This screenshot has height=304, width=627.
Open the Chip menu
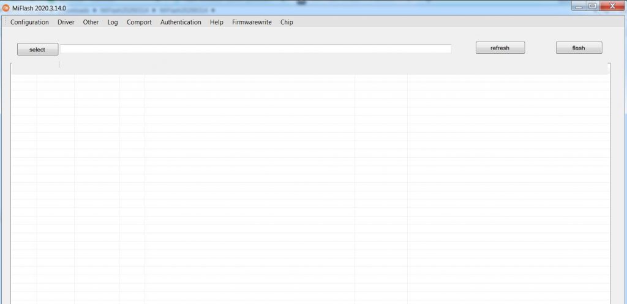click(287, 23)
